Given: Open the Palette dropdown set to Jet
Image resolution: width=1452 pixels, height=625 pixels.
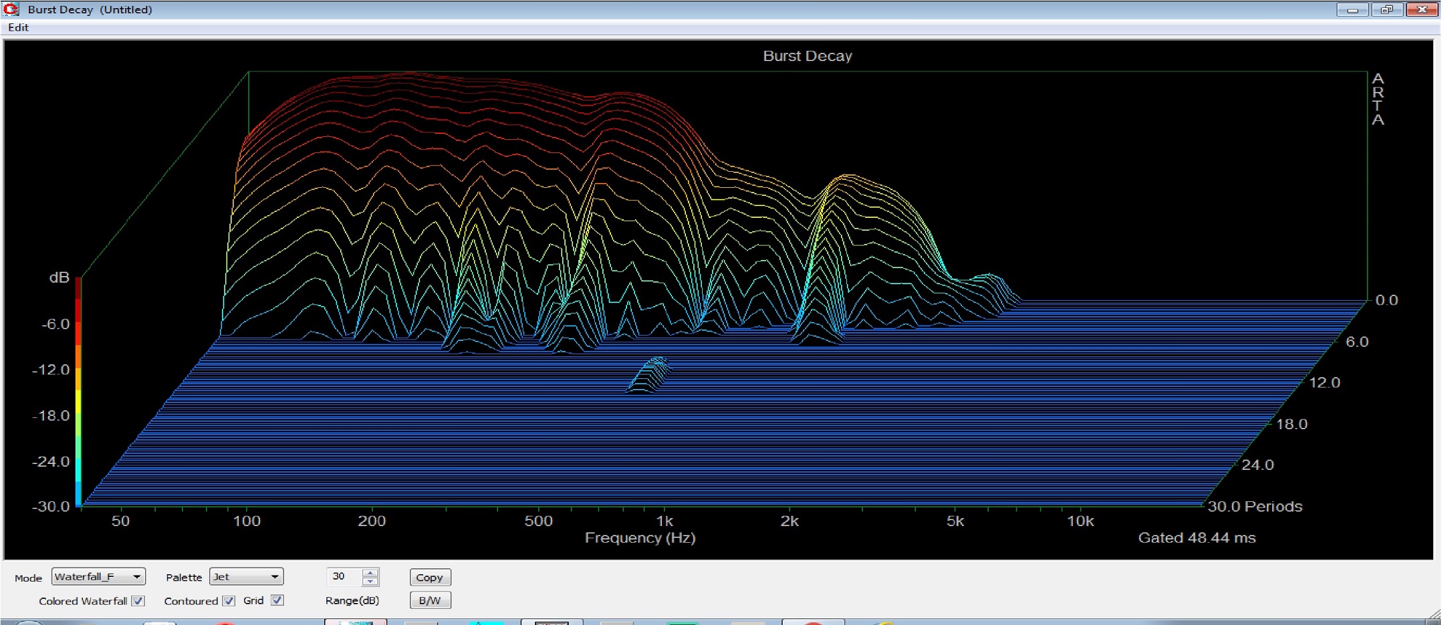Looking at the screenshot, I should [246, 577].
